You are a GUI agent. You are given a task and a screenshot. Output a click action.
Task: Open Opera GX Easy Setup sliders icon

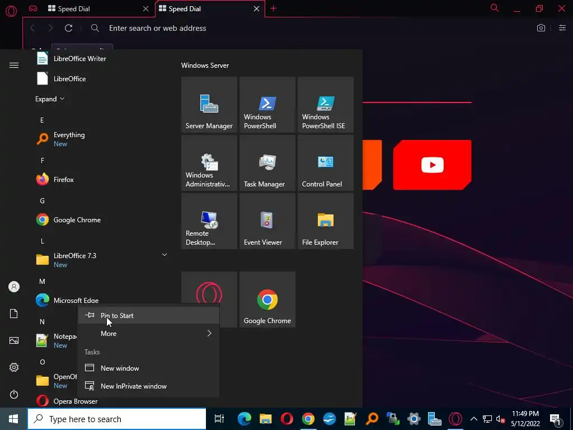[562, 28]
